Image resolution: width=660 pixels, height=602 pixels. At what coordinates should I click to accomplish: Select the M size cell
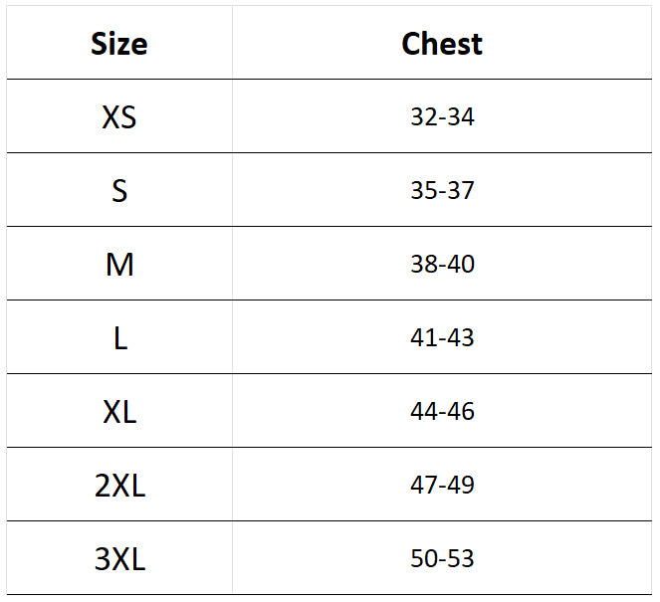click(119, 265)
